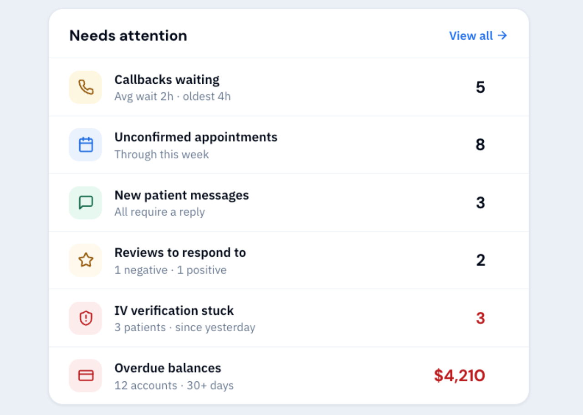583x415 pixels.
Task: Click the credit card icon for Overdue balances
Action: tap(86, 375)
